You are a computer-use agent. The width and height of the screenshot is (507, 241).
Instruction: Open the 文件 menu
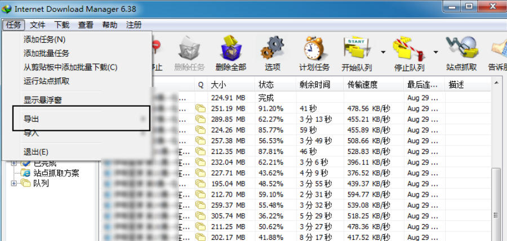tap(38, 25)
